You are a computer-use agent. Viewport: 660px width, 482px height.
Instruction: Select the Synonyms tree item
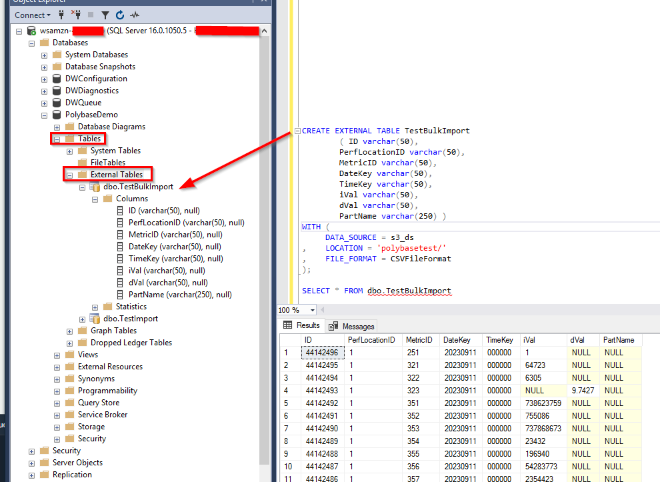(96, 379)
